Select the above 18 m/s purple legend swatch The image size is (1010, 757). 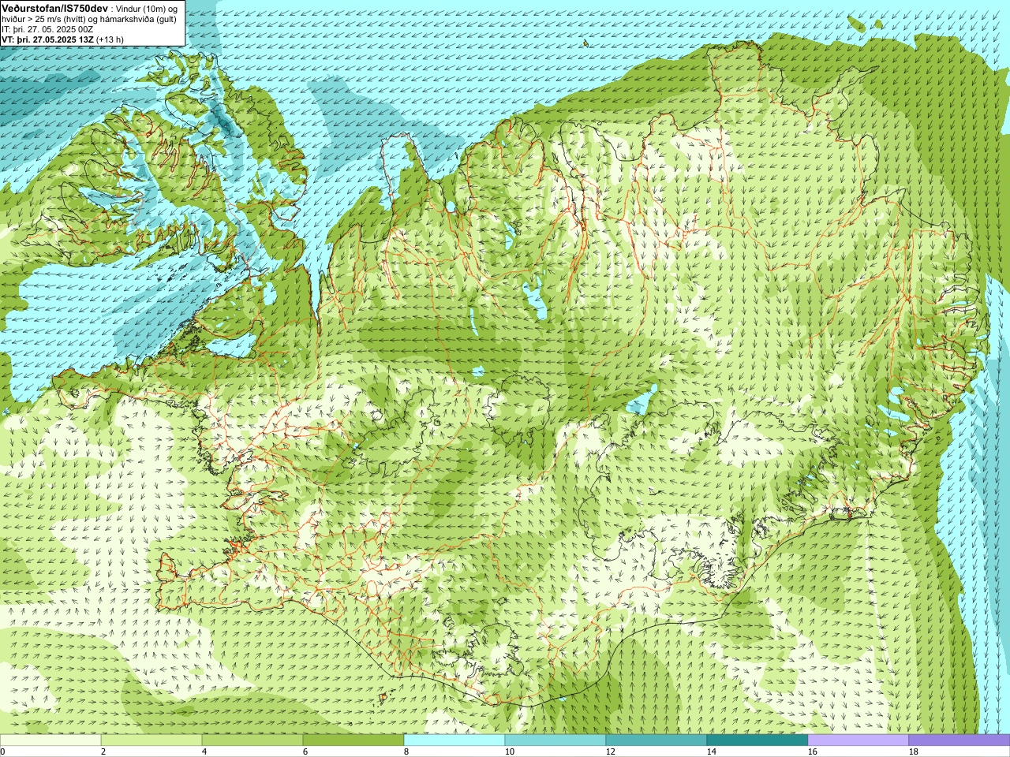tap(959, 740)
